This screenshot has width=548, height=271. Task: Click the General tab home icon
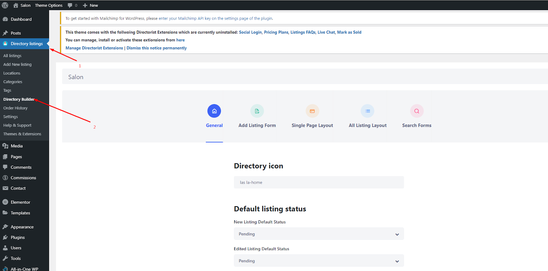(214, 111)
